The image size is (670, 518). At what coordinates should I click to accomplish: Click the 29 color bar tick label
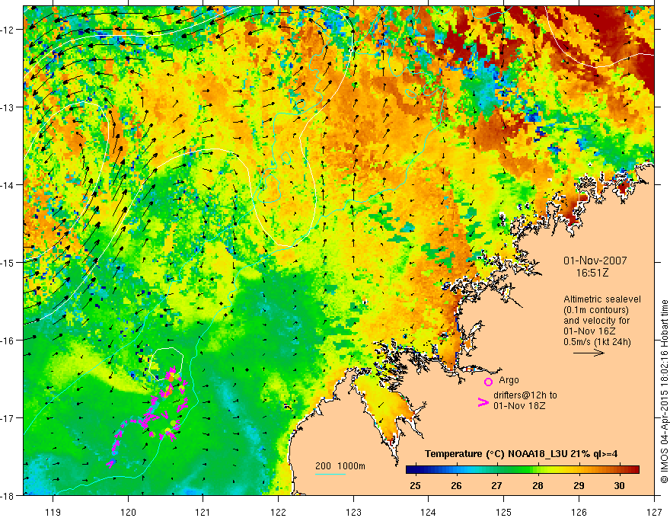[x=579, y=485]
